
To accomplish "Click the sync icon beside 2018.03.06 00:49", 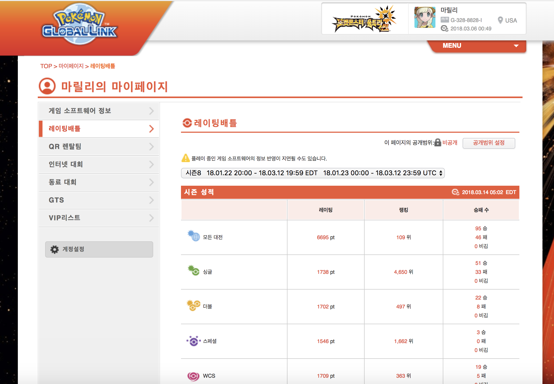I will [x=444, y=28].
